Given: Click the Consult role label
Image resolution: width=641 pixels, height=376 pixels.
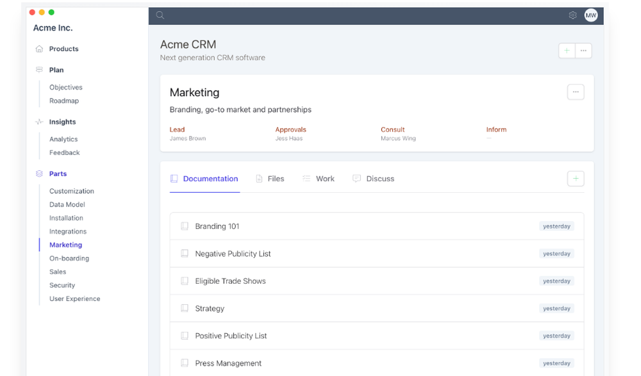Looking at the screenshot, I should click(392, 129).
